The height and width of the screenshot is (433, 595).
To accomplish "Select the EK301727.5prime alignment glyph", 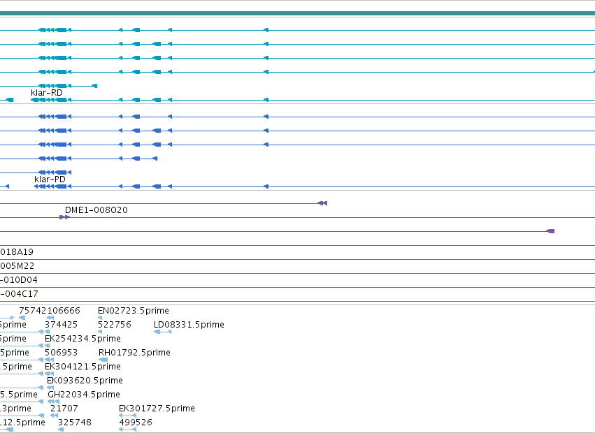I will coord(127,416).
